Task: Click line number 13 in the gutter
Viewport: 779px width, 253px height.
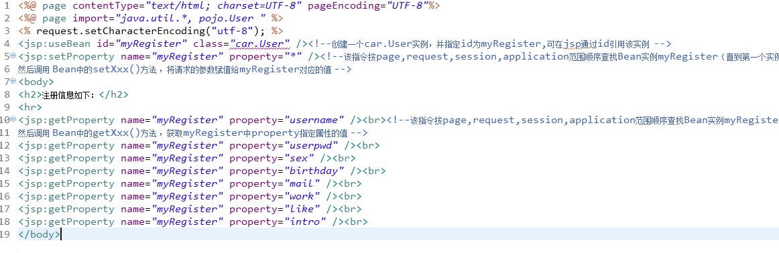Action: pyautogui.click(x=5, y=158)
